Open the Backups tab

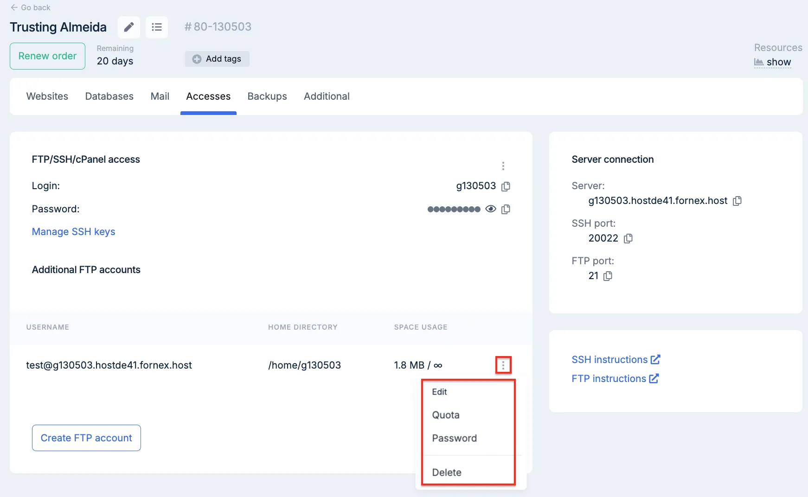point(267,96)
